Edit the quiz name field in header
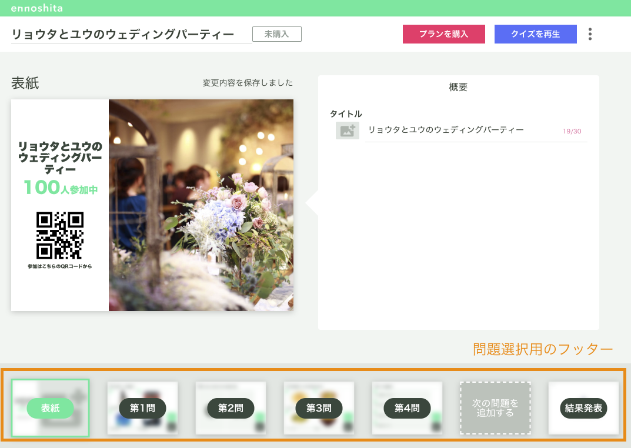The image size is (631, 448). [x=131, y=35]
